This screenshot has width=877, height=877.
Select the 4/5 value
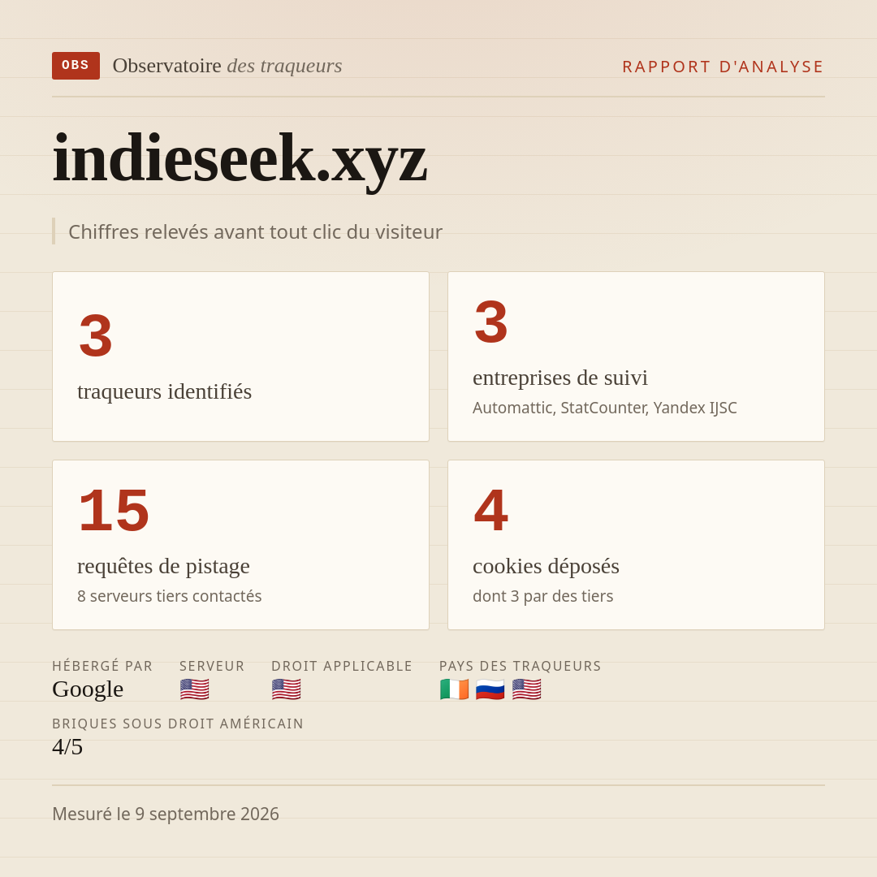pos(67,747)
